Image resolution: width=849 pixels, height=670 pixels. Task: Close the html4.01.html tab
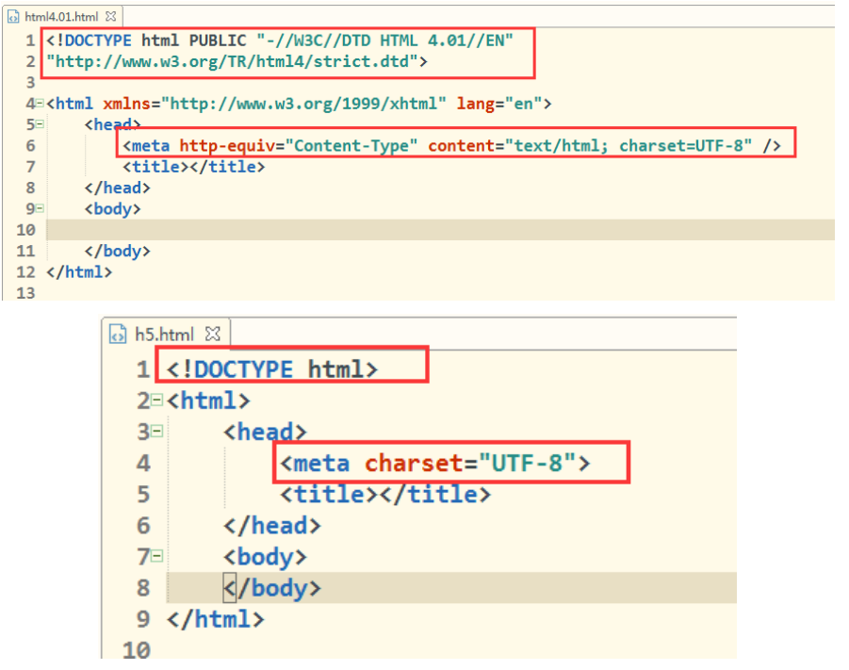click(110, 16)
